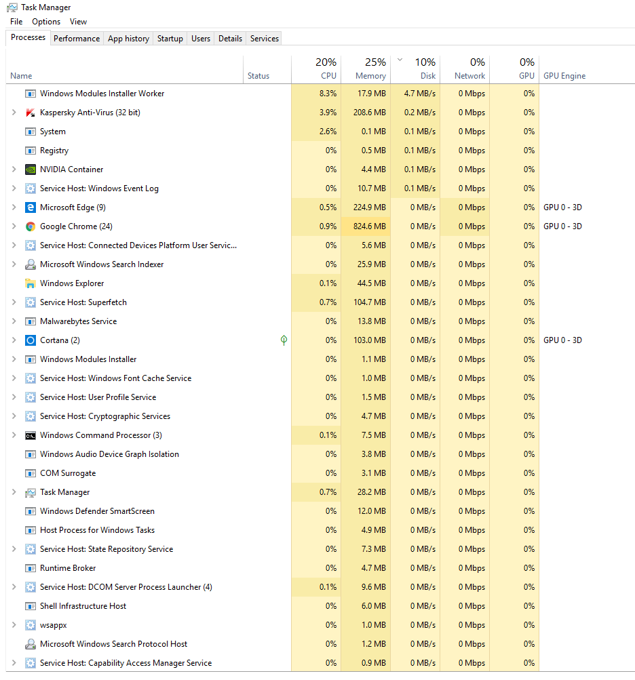Click the Cortana process icon
Viewport: 635px width, 680px height.
point(31,340)
